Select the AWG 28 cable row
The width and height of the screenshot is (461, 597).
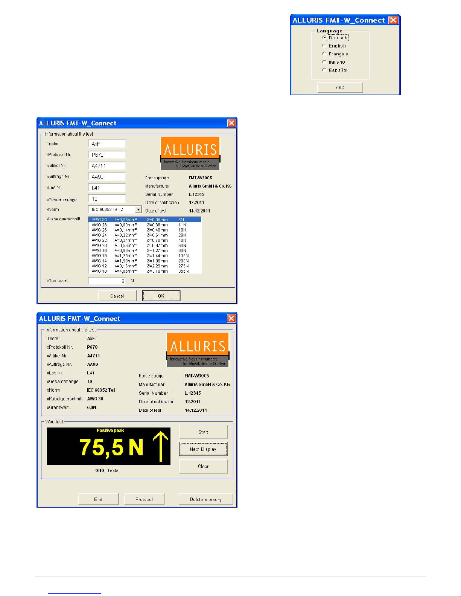pyautogui.click(x=145, y=225)
